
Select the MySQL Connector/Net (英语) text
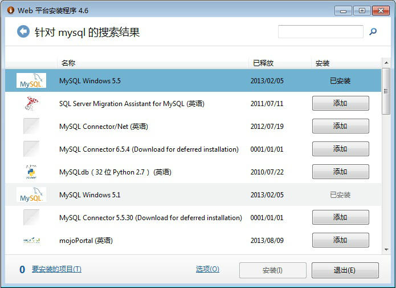(104, 126)
